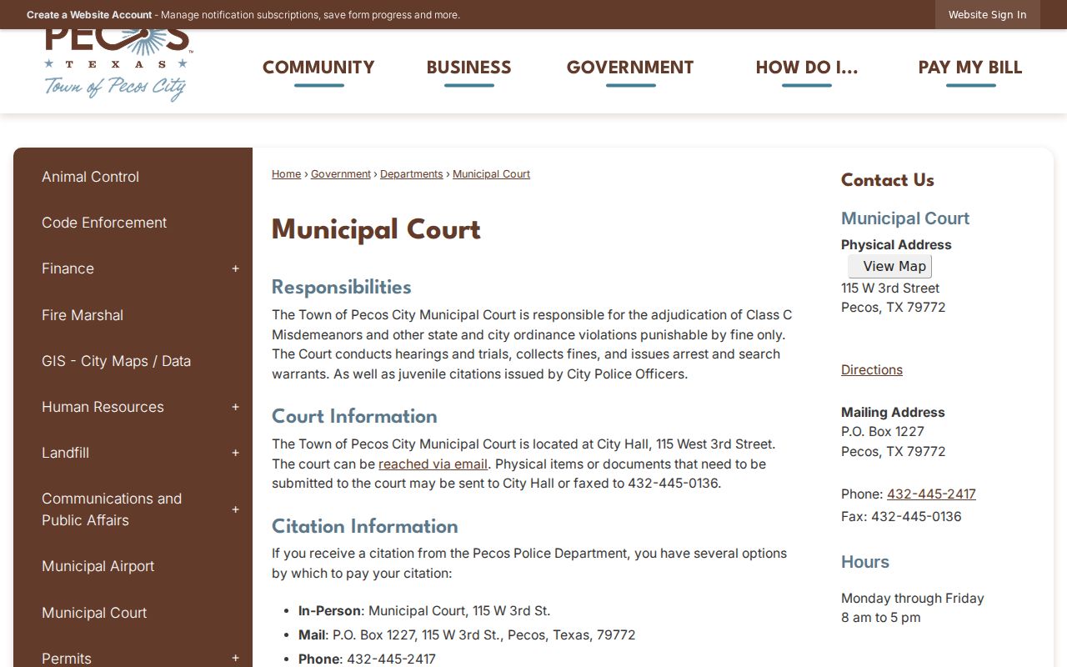Click the Citation Information heading

[364, 527]
